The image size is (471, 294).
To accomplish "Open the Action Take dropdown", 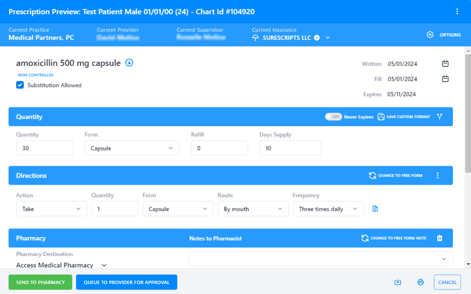I will 52,209.
